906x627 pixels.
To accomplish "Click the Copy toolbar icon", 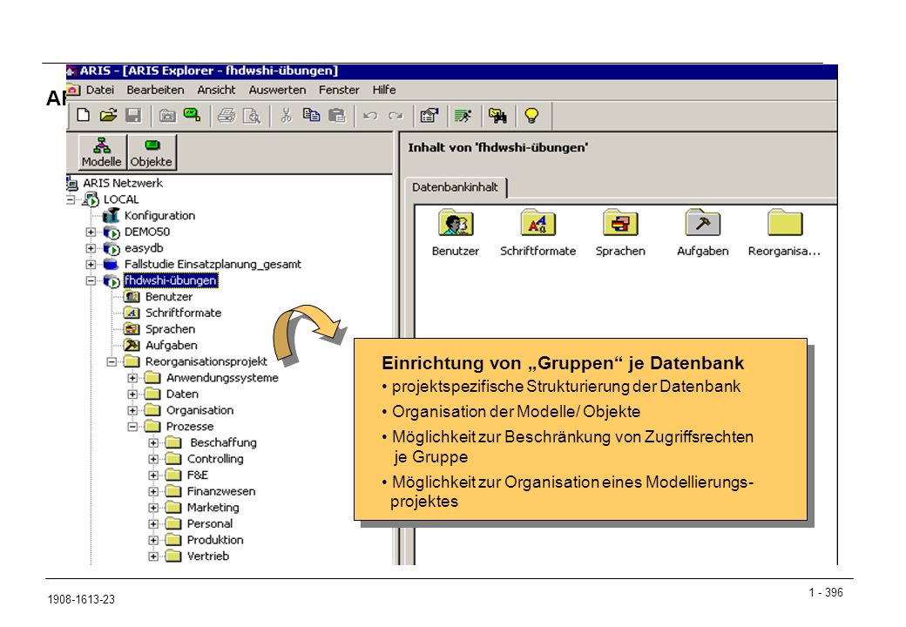I will click(x=312, y=116).
